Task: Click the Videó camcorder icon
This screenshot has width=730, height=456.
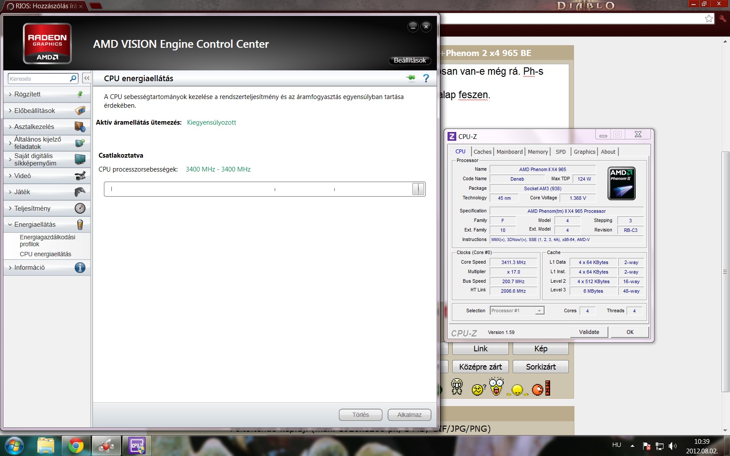Action: [80, 176]
